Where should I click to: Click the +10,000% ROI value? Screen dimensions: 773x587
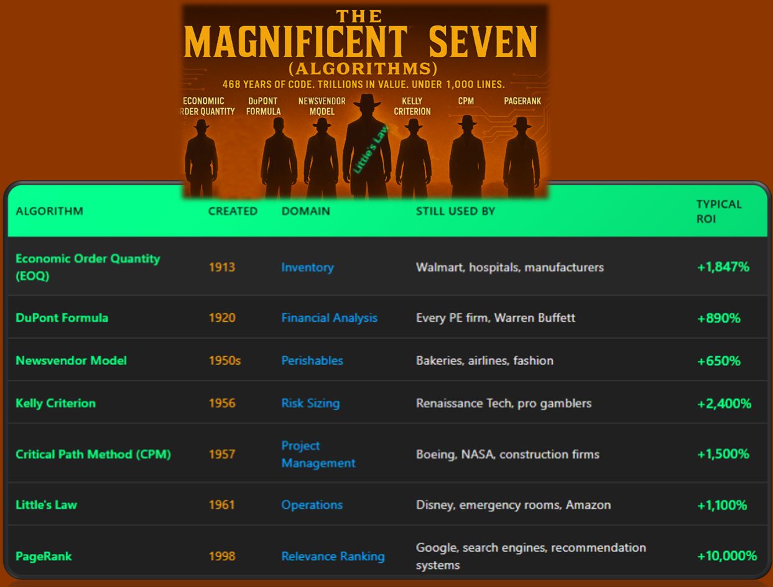pos(723,557)
